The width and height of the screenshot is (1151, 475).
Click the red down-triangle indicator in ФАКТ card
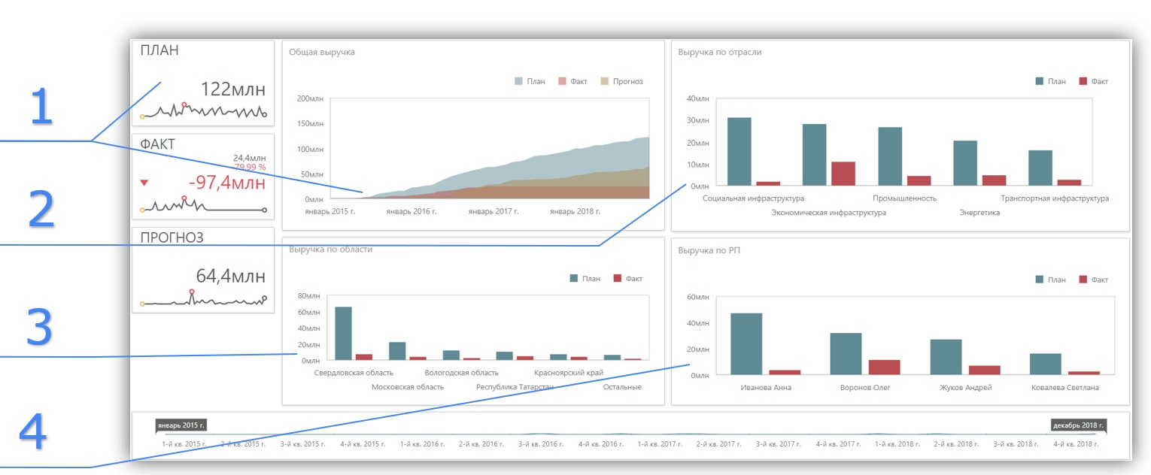(144, 182)
